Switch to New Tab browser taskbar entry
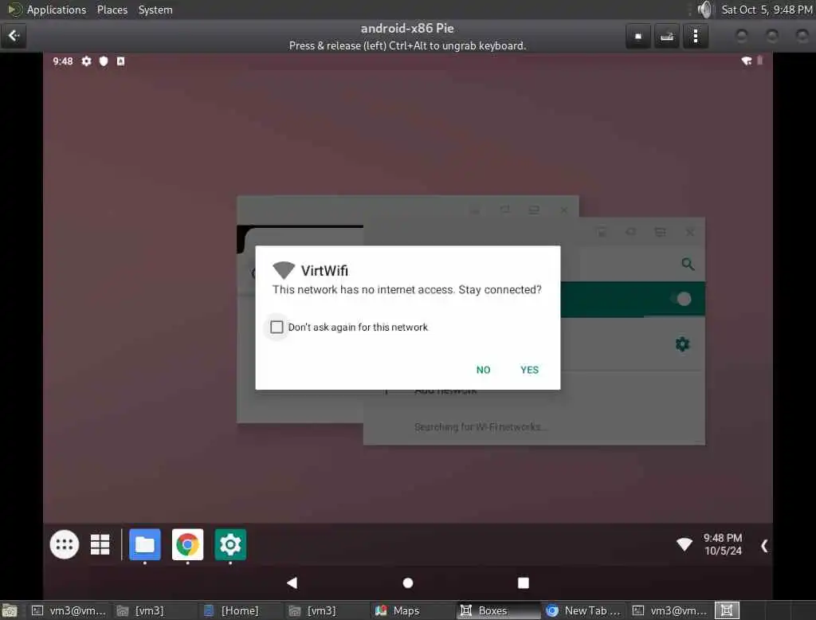The width and height of the screenshot is (816, 620). click(x=583, y=610)
